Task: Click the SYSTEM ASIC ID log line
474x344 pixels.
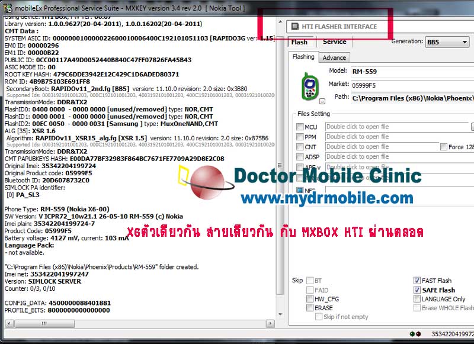Action: [x=139, y=38]
